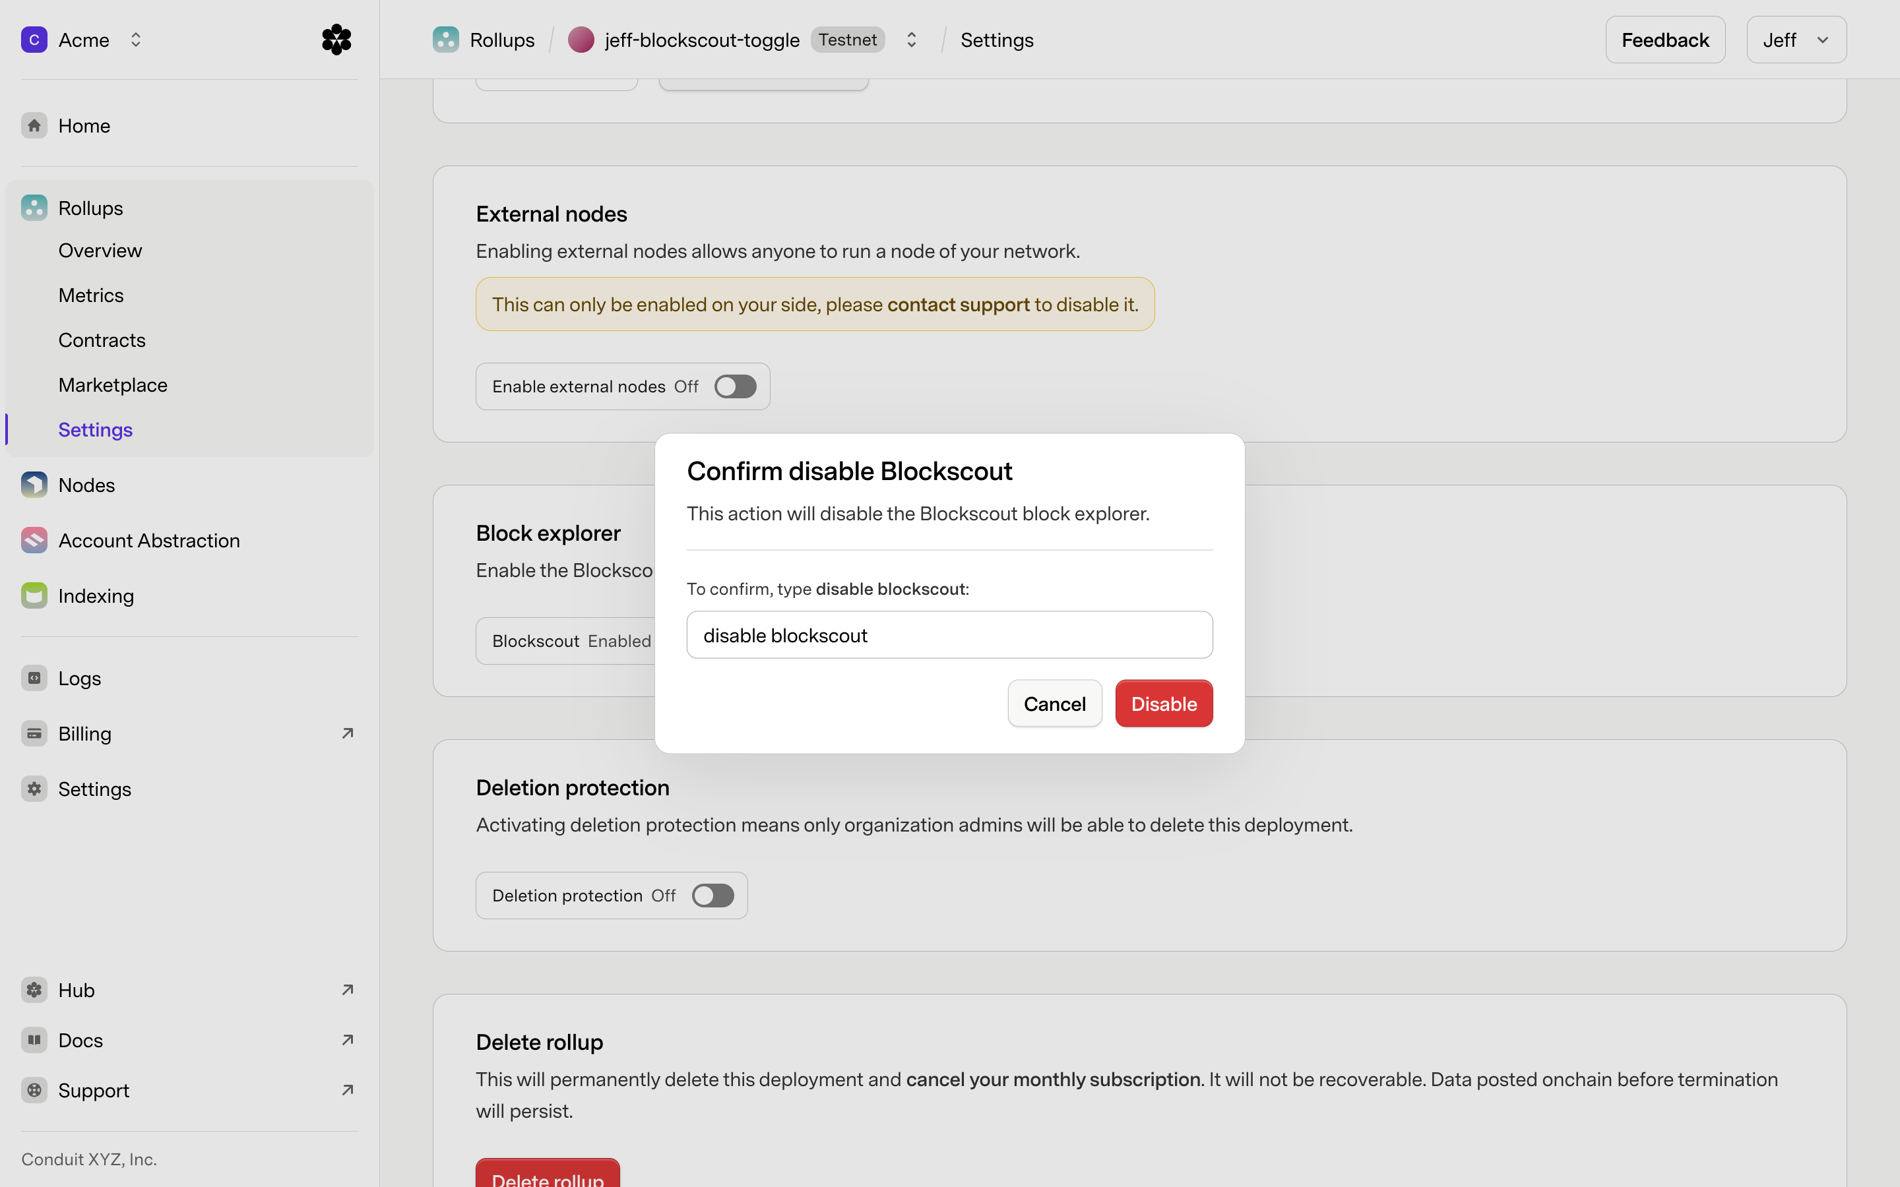The width and height of the screenshot is (1900, 1187).
Task: Open the Rollups section icon in sidebar
Action: tap(34, 207)
